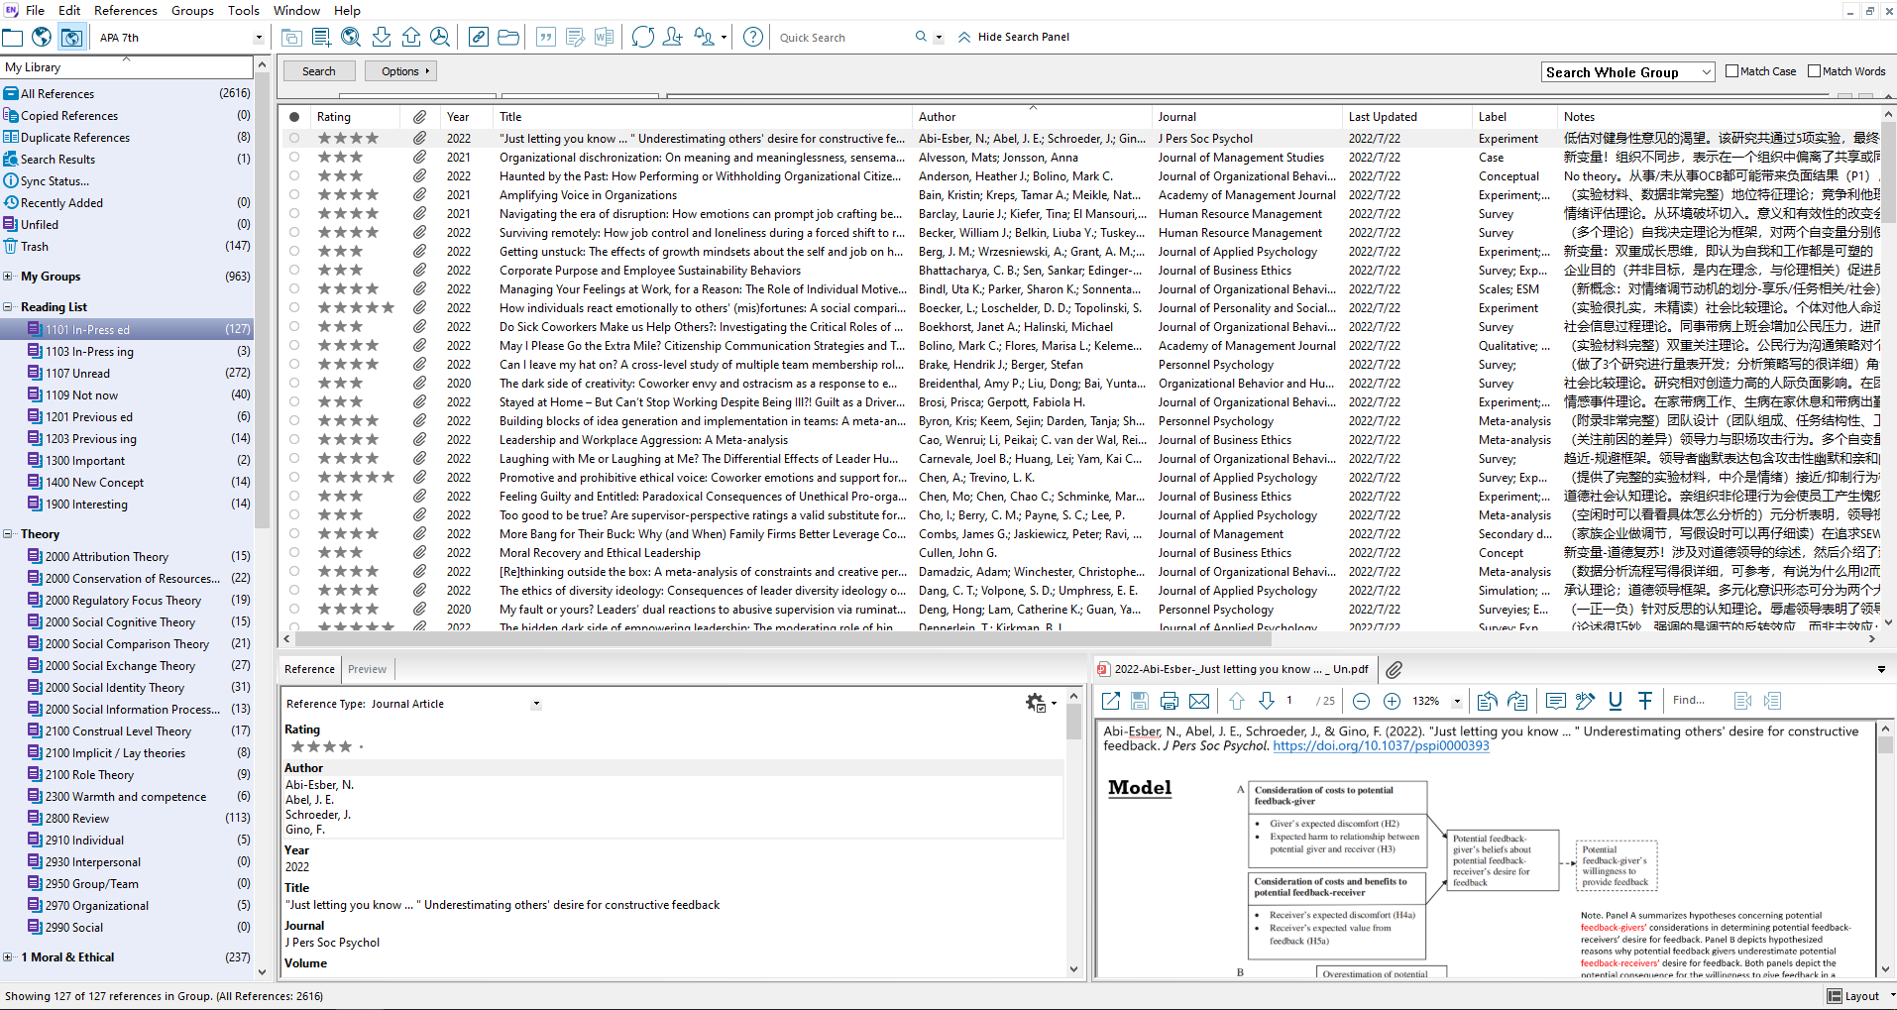Open the Search Whole Group dropdown
Screen dimensions: 1897x1010
(x=1706, y=72)
